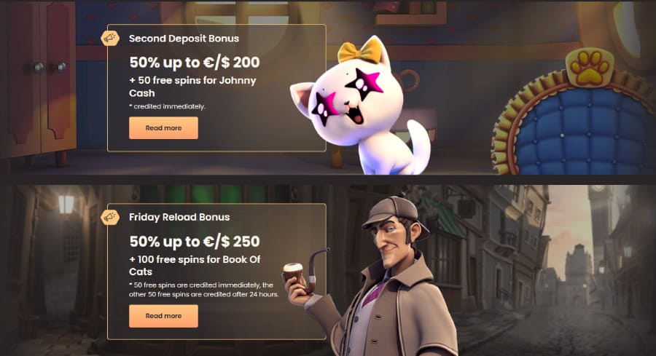Click the yellow bow on the cat's head
Viewport: 656px width, 356px height.
pos(359,51)
